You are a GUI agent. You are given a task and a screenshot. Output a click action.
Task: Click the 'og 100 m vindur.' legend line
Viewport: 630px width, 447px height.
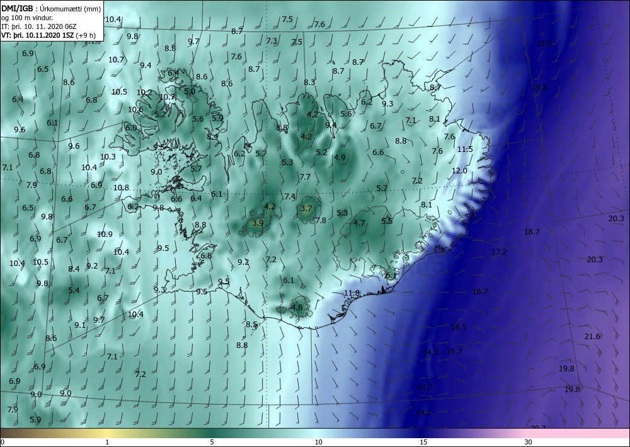click(x=26, y=18)
